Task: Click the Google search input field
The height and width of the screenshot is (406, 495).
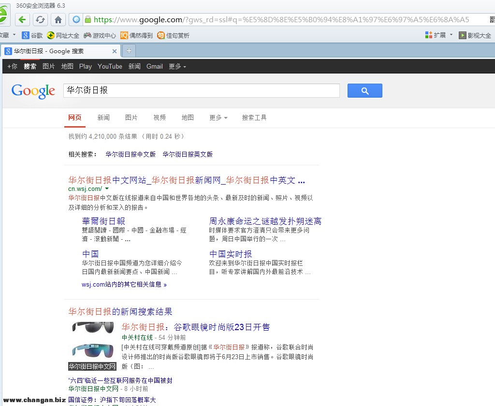Action: pos(201,90)
